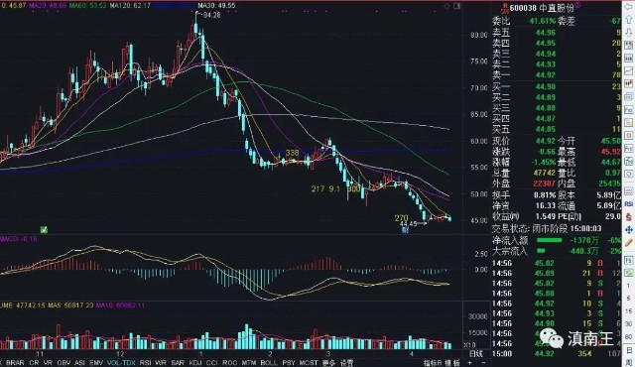Open the red candlestick chart icon
Image resolution: width=635 pixels, height=367 pixels.
[x=628, y=84]
